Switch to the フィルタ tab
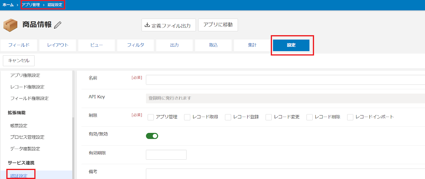This screenshot has width=425, height=179. click(x=135, y=45)
